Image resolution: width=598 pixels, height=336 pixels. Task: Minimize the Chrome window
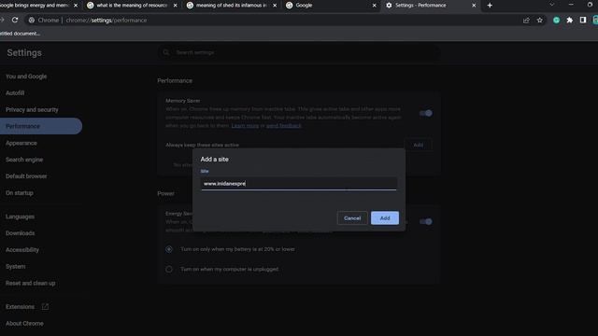click(571, 5)
